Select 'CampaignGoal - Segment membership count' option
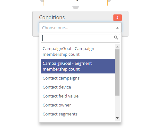Image resolution: width=156 pixels, height=136 pixels. (x=78, y=66)
